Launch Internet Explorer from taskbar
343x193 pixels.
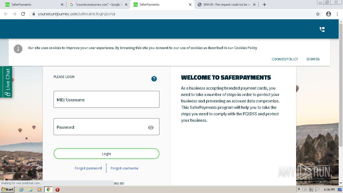[21, 190]
